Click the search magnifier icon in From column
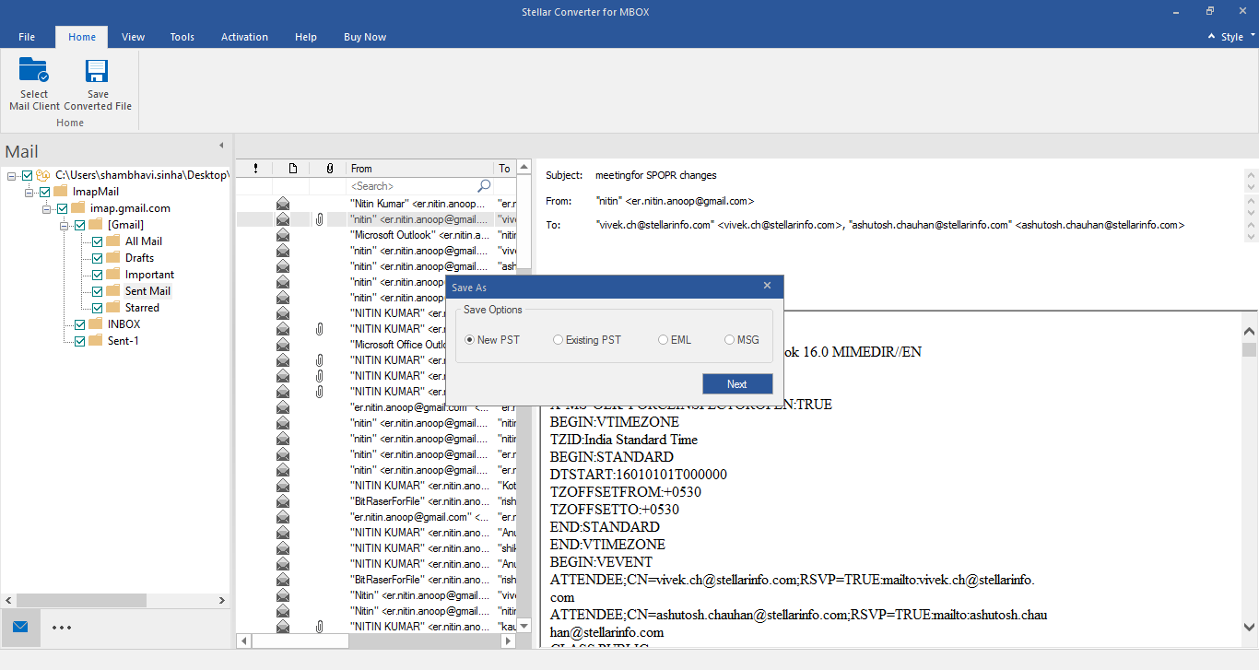 coord(484,186)
